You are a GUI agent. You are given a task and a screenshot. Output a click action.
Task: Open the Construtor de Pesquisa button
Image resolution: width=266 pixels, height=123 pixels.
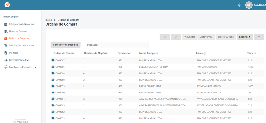coord(66,45)
